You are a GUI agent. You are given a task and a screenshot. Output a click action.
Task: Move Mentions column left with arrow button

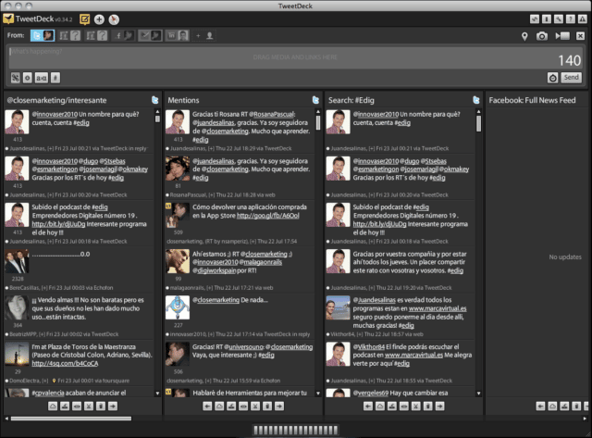coord(207,407)
